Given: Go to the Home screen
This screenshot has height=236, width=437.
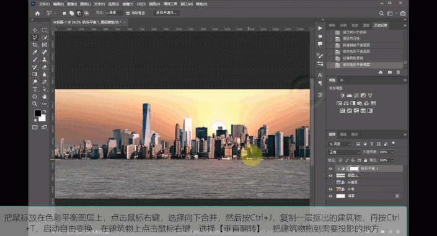Looking at the screenshot, I should click(x=37, y=13).
